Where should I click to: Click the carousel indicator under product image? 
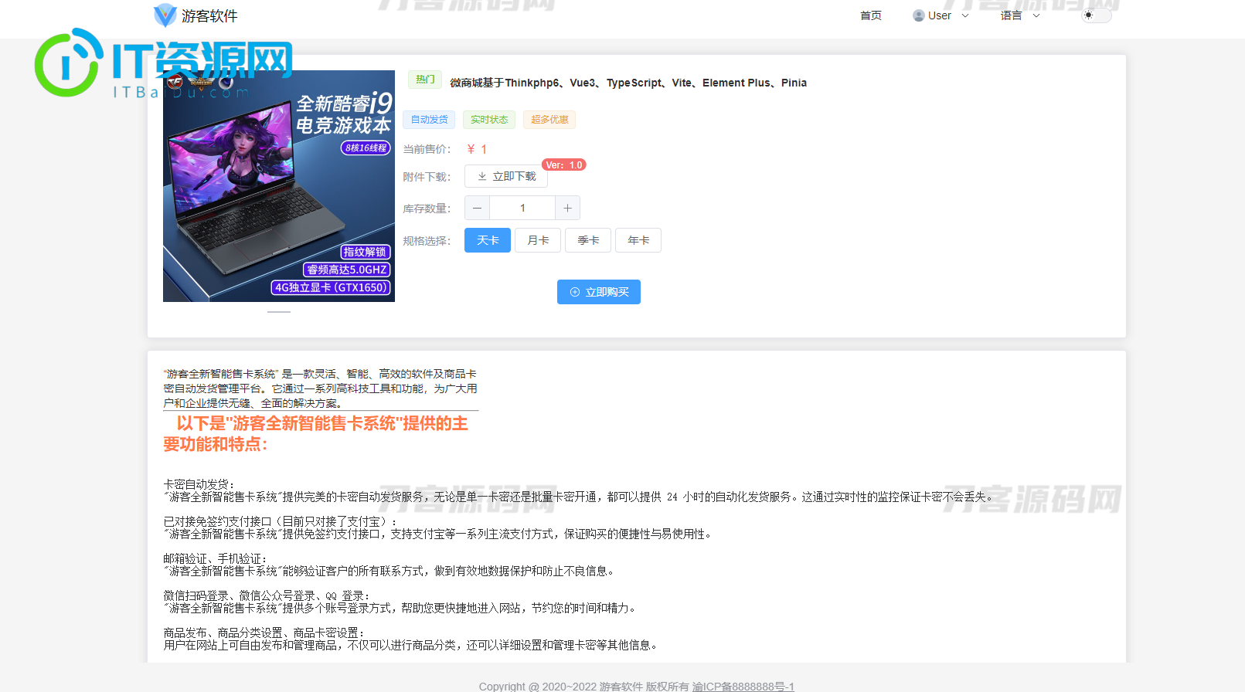pos(279,312)
